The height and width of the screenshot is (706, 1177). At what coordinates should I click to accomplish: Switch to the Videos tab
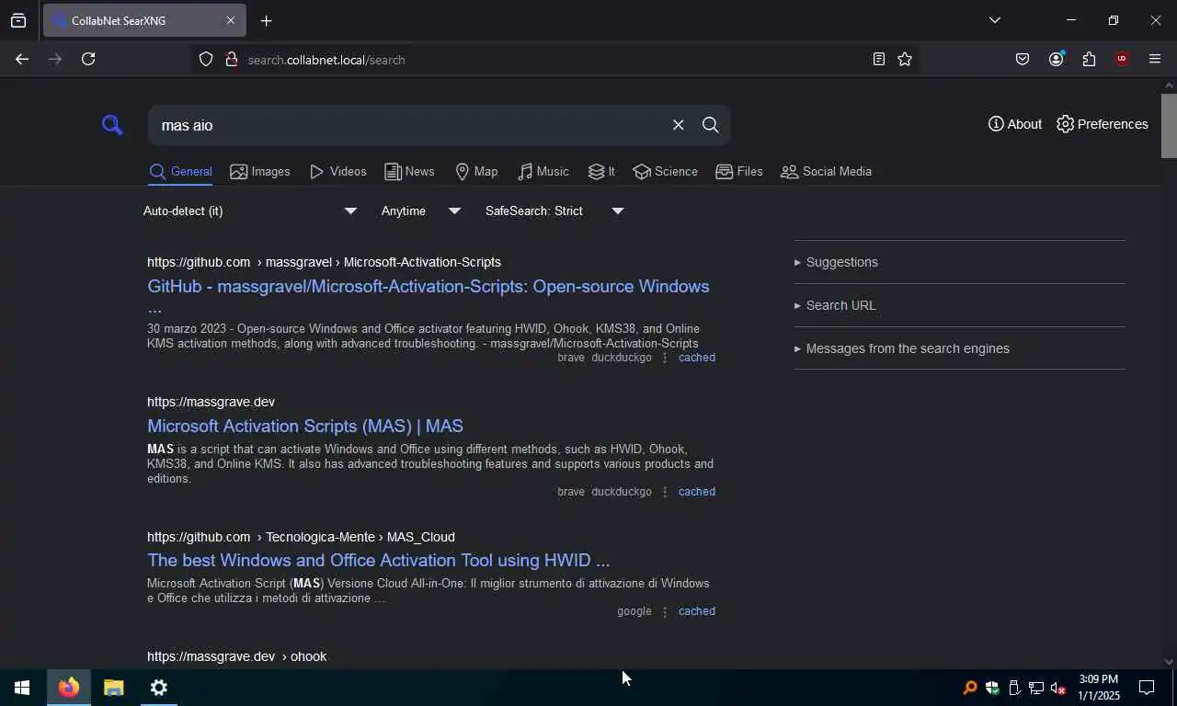pyautogui.click(x=337, y=172)
